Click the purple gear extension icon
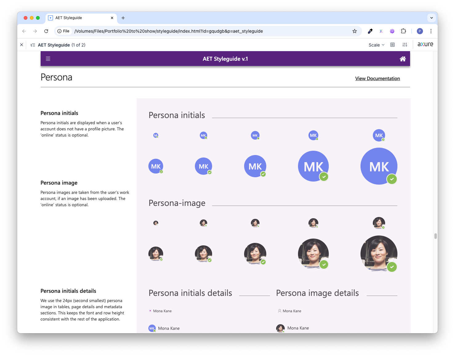Image resolution: width=455 pixels, height=356 pixels. tap(392, 31)
